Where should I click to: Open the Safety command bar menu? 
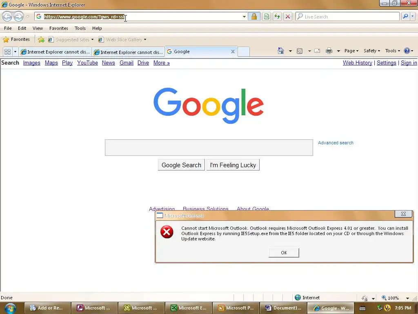[x=371, y=51]
